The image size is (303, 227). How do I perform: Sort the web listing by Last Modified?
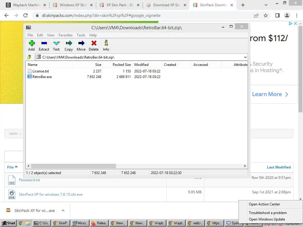tap(279, 167)
